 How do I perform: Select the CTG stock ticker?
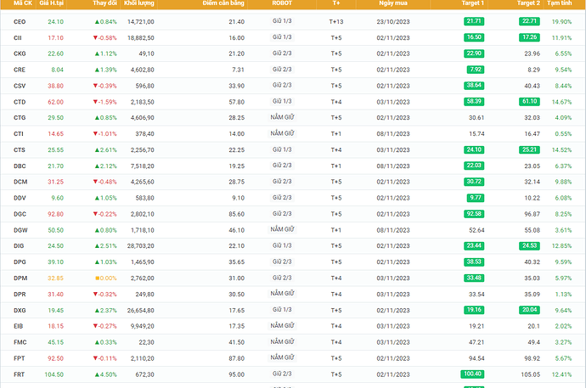pyautogui.click(x=20, y=118)
